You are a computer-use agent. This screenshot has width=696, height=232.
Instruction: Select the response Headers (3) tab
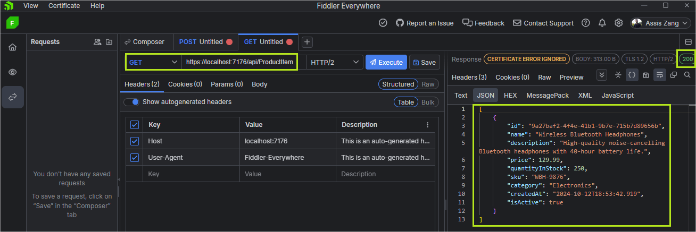coord(469,78)
